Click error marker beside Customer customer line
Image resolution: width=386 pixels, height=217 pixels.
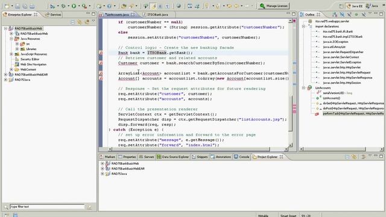(101, 63)
